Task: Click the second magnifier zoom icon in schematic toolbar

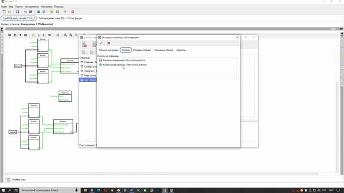Action: coord(70,35)
